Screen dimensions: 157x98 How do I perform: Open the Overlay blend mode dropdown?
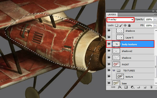(x=120, y=20)
